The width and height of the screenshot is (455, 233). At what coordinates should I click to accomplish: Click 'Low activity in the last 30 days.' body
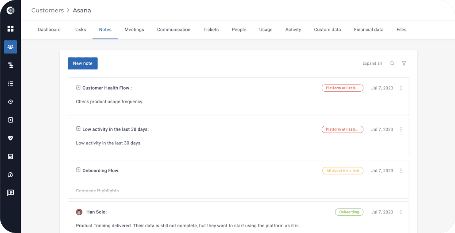click(109, 143)
